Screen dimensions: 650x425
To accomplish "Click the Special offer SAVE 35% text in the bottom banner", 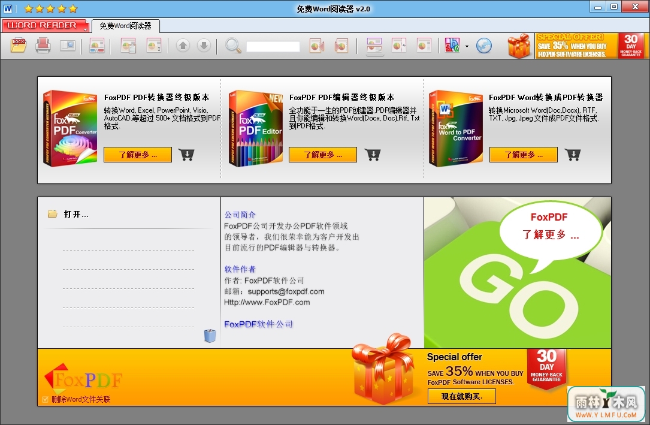I will (476, 369).
